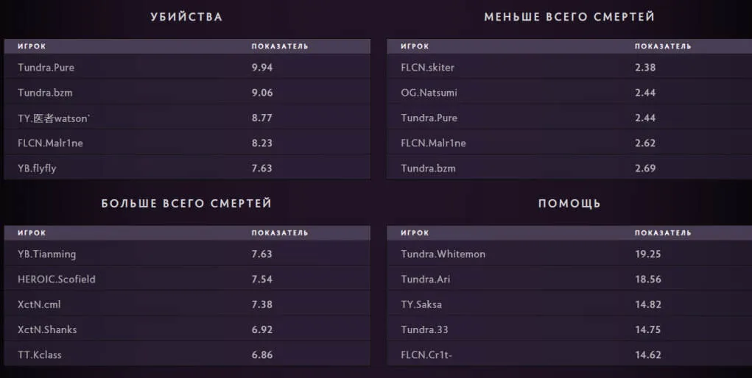
Task: Click Tundra.Ari player name
Action: (426, 279)
